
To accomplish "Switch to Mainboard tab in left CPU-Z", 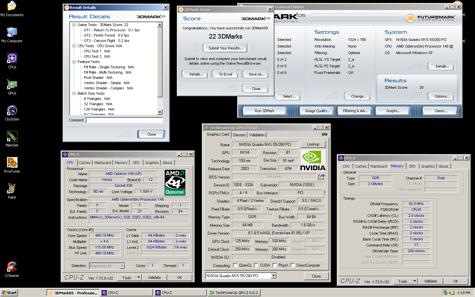I will [x=103, y=163].
